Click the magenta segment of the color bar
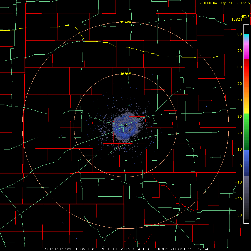Image resolution: width=251 pixels, height=251 pixels. point(246,53)
